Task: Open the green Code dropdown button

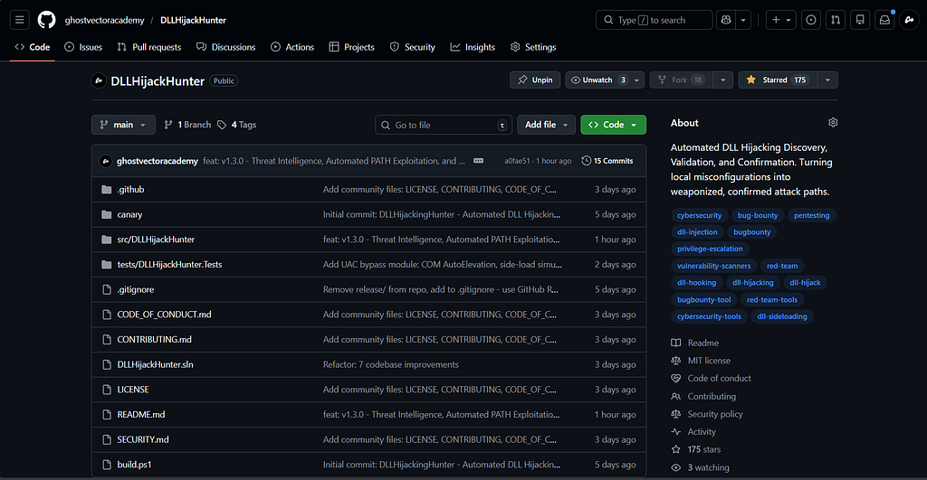Action: (x=613, y=125)
